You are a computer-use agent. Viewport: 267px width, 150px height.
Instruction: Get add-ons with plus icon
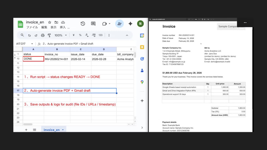point(142,101)
